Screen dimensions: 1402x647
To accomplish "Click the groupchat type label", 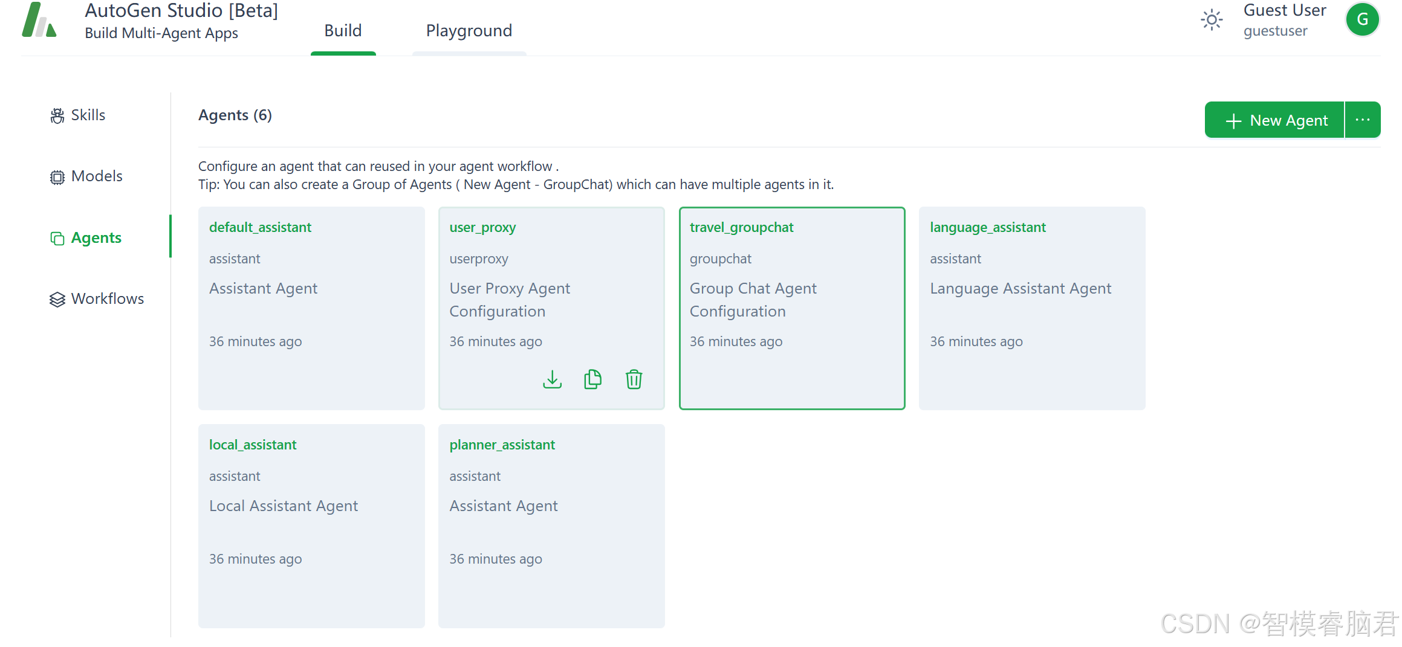I will [x=721, y=259].
